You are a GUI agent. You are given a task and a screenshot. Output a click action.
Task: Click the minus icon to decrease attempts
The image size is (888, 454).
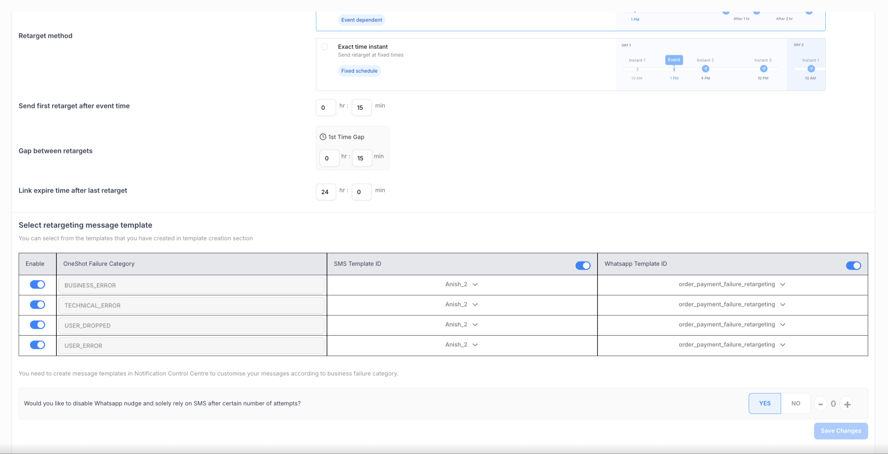[820, 404]
